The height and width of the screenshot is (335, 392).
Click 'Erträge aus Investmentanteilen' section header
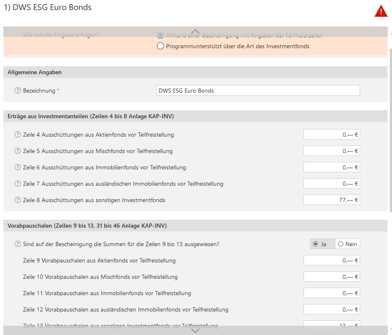coord(195,116)
